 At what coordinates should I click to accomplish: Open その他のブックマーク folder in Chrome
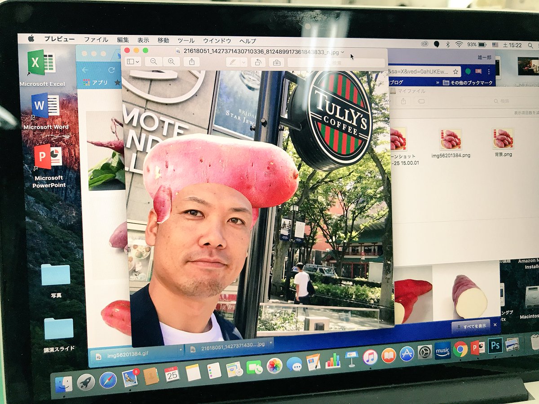[x=468, y=83]
